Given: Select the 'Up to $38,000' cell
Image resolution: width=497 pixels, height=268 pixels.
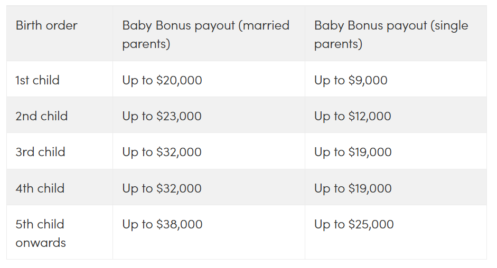Looking at the screenshot, I should pyautogui.click(x=162, y=224).
